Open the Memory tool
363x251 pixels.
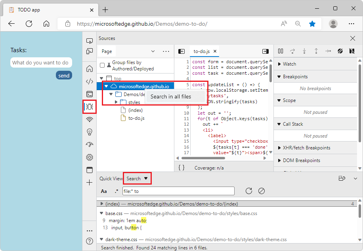89,157
